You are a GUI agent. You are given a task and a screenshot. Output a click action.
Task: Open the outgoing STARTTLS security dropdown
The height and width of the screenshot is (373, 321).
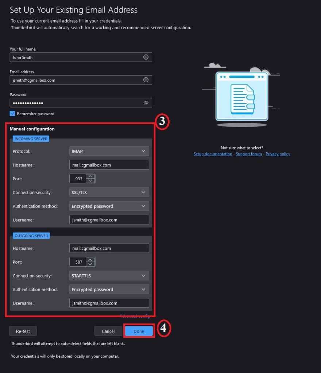tap(109, 275)
